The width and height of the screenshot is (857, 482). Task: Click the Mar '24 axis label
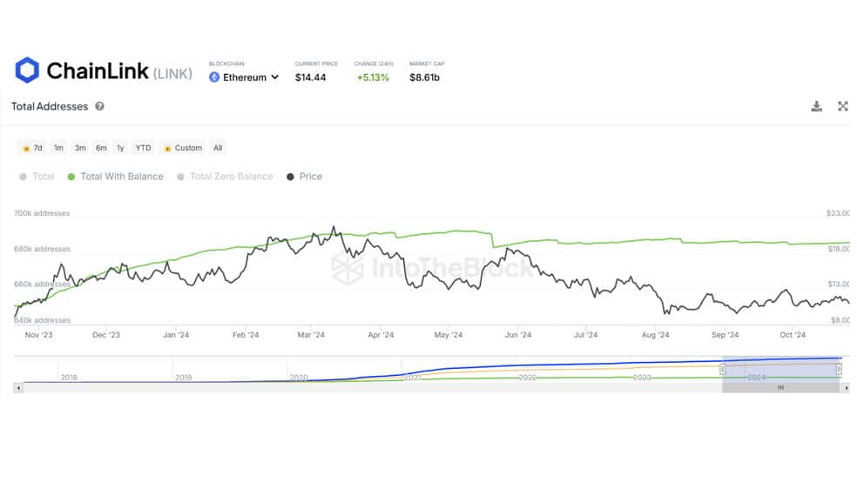point(311,335)
